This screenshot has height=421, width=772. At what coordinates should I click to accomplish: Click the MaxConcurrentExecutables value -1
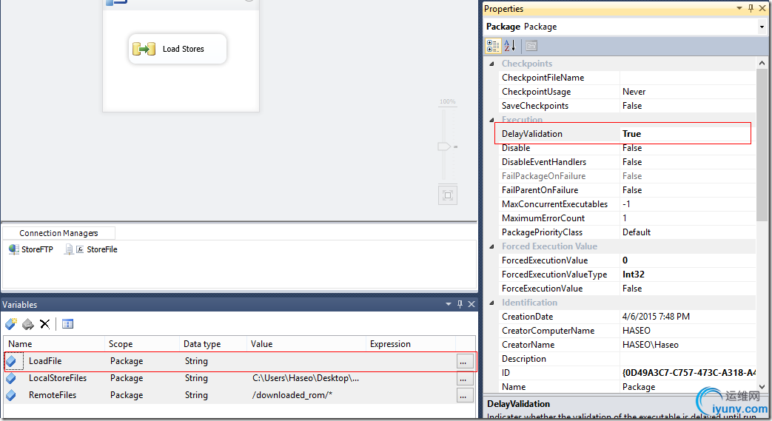[x=626, y=204]
